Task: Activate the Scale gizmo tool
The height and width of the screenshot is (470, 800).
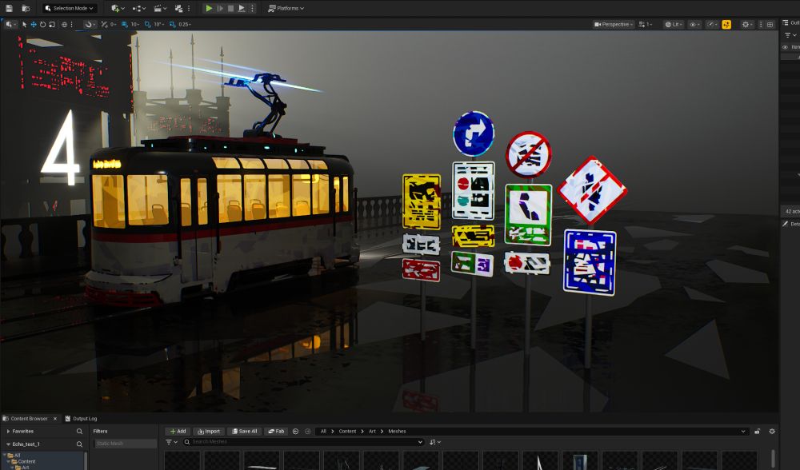Action: (52, 25)
